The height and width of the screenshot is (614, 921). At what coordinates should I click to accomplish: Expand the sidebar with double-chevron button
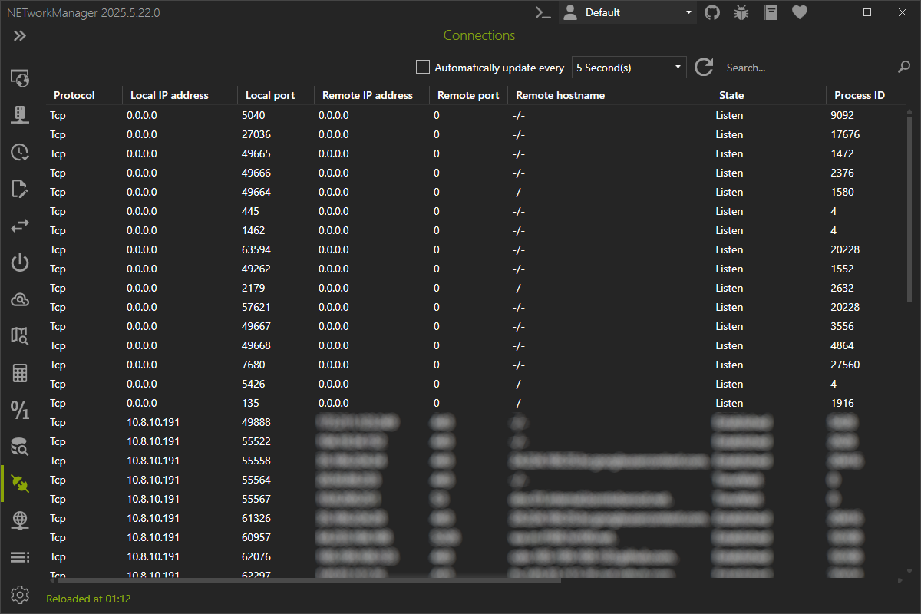19,36
